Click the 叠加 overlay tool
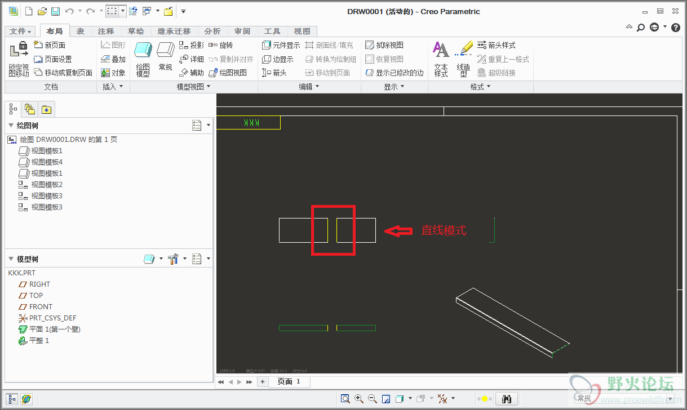Image resolution: width=687 pixels, height=410 pixels. 113,59
